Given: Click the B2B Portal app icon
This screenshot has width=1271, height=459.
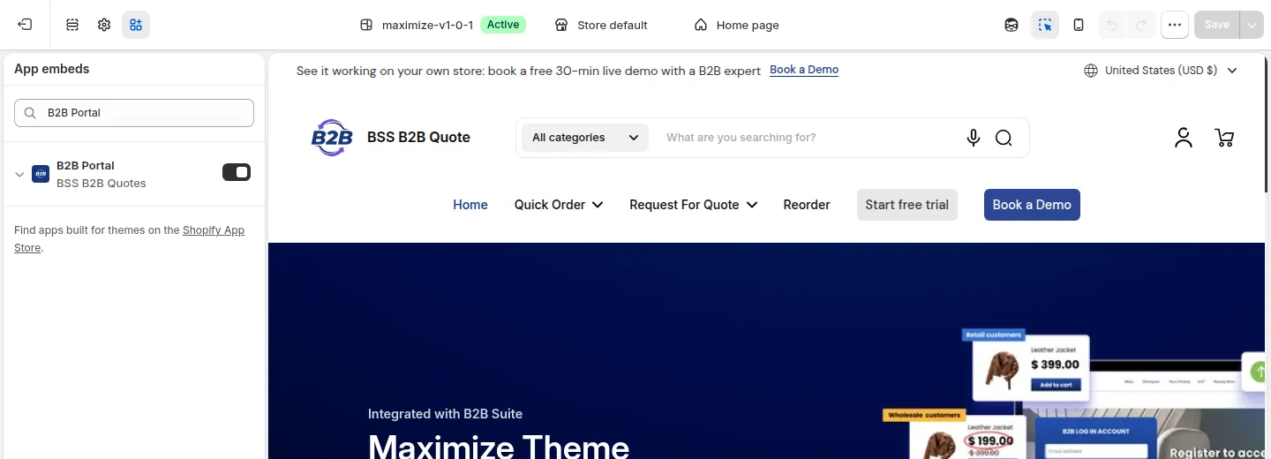Looking at the screenshot, I should point(41,174).
